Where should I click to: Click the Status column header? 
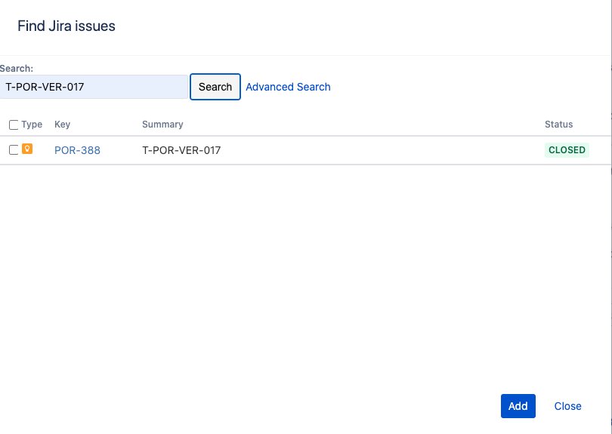[558, 125]
